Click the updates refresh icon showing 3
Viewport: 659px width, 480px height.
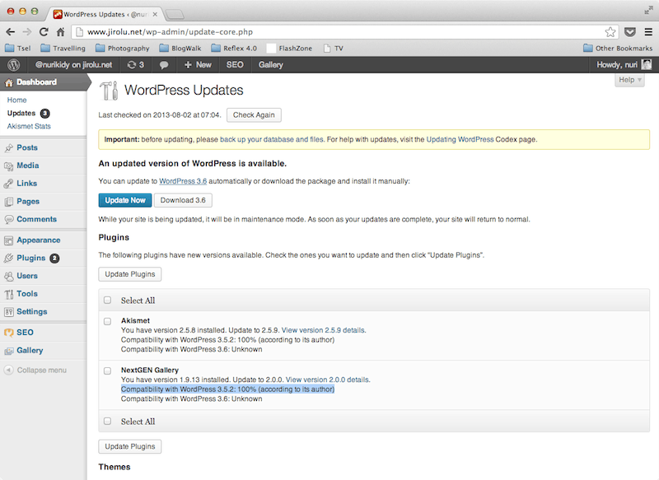(x=135, y=64)
